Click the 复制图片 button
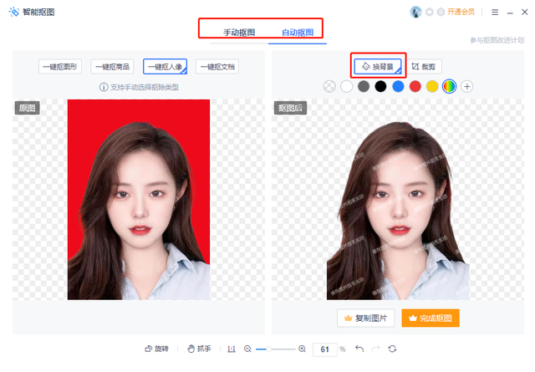Viewport: 535px width, 372px height. pyautogui.click(x=366, y=318)
